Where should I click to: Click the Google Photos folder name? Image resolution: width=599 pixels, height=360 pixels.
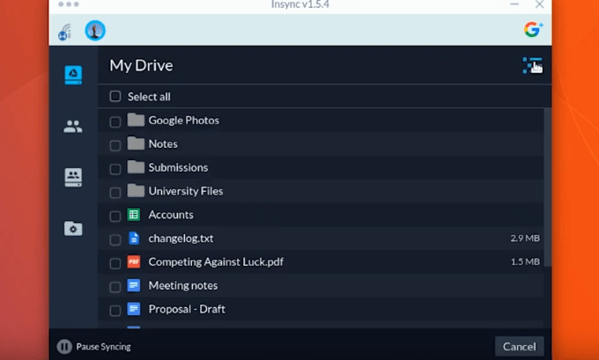pyautogui.click(x=184, y=121)
